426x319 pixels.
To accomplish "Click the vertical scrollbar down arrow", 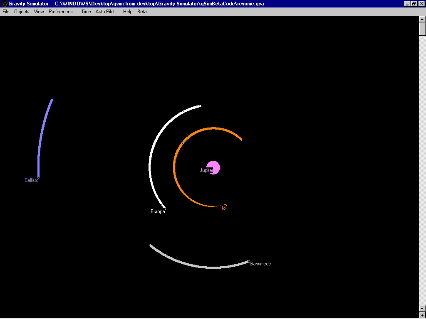I will click(422, 309).
